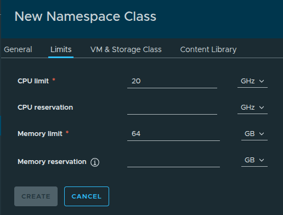This screenshot has height=215, width=283.
Task: Open the Memory reservation info icon
Action: pos(95,162)
